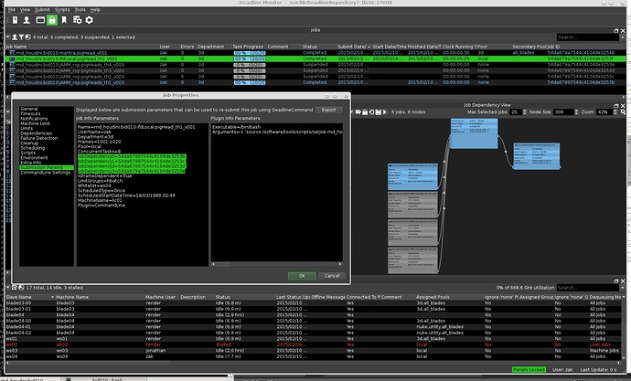Click the funnel filter icon in Jobs panel
This screenshot has height=381, width=631.
click(21, 37)
